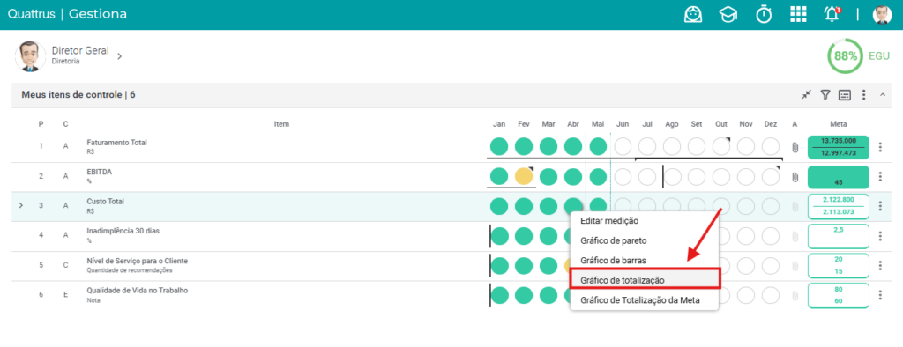
Task: Collapse the Meus itens de controle panel
Action: (x=882, y=95)
